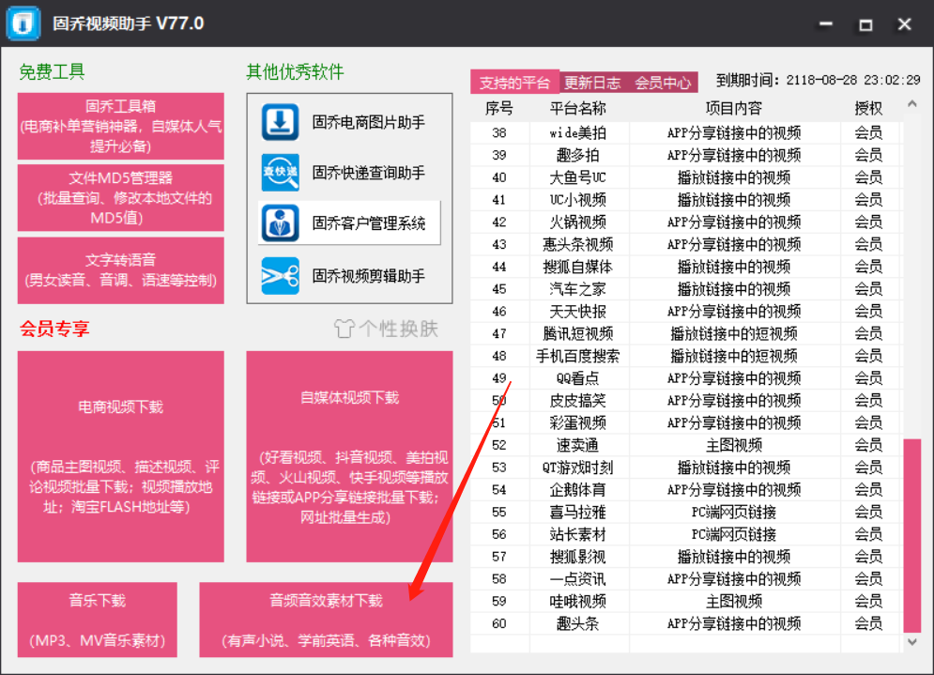This screenshot has width=934, height=675.
Task: Click the app logo in the title bar
Action: 22,22
